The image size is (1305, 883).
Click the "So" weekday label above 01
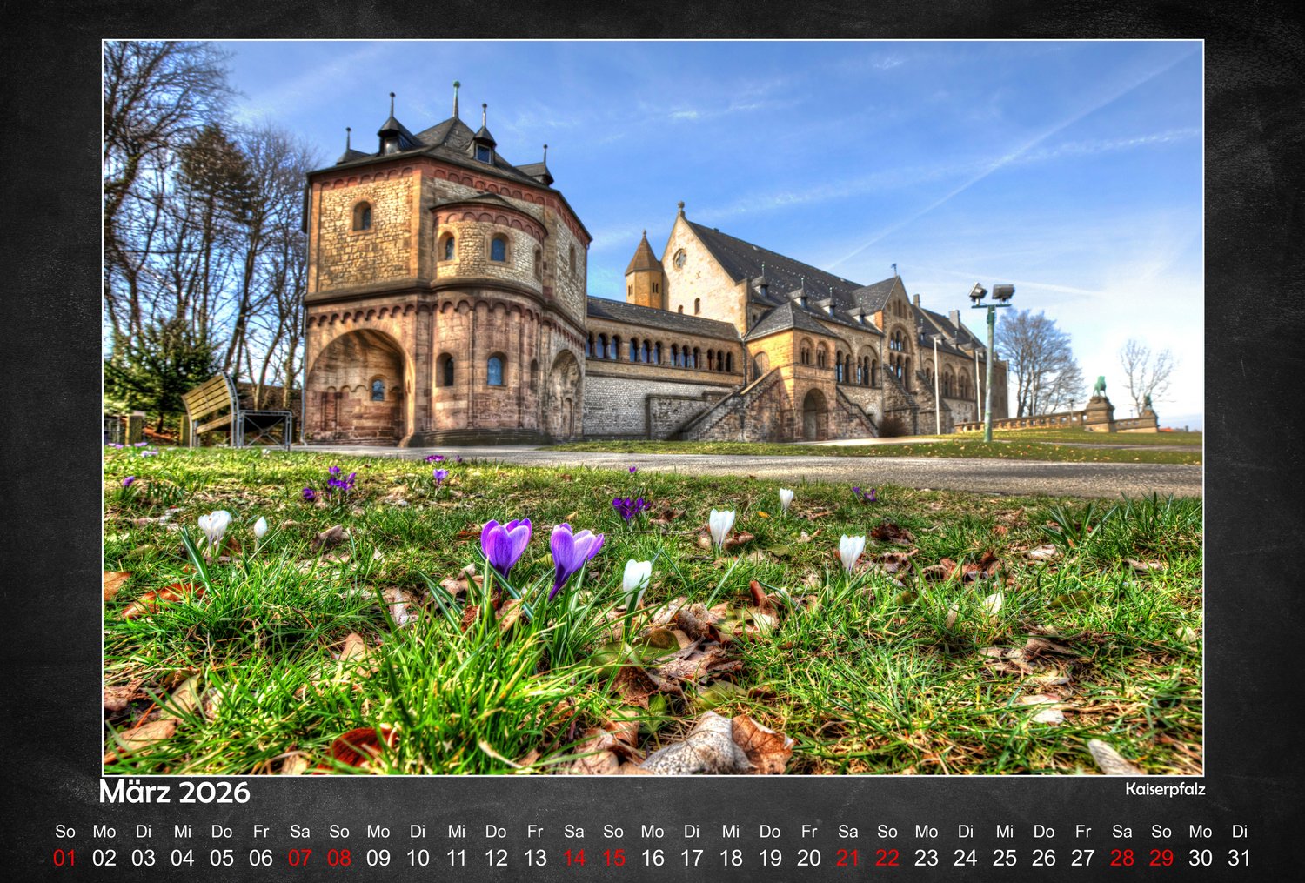[65, 832]
